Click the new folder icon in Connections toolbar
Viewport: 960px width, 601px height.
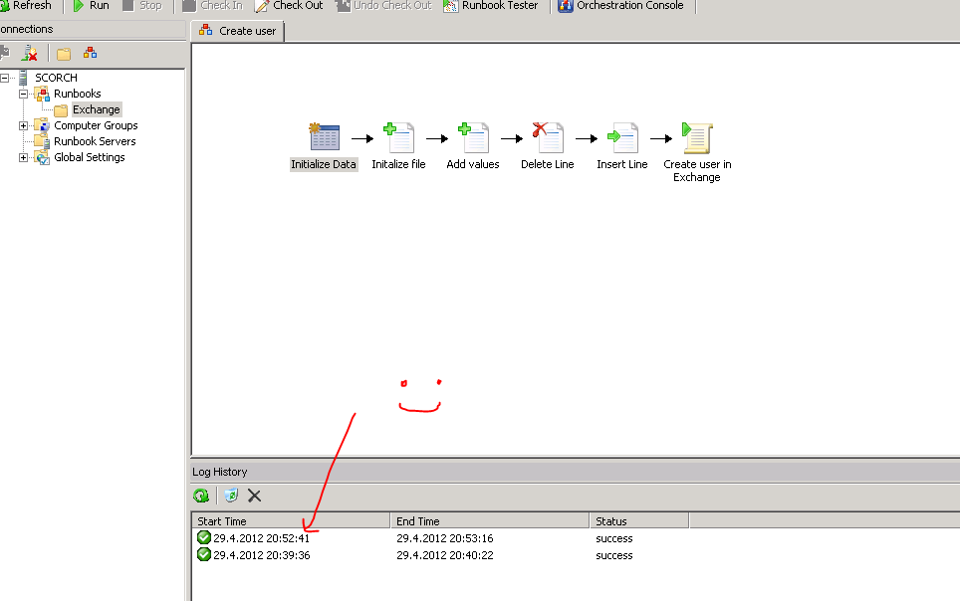pos(64,54)
